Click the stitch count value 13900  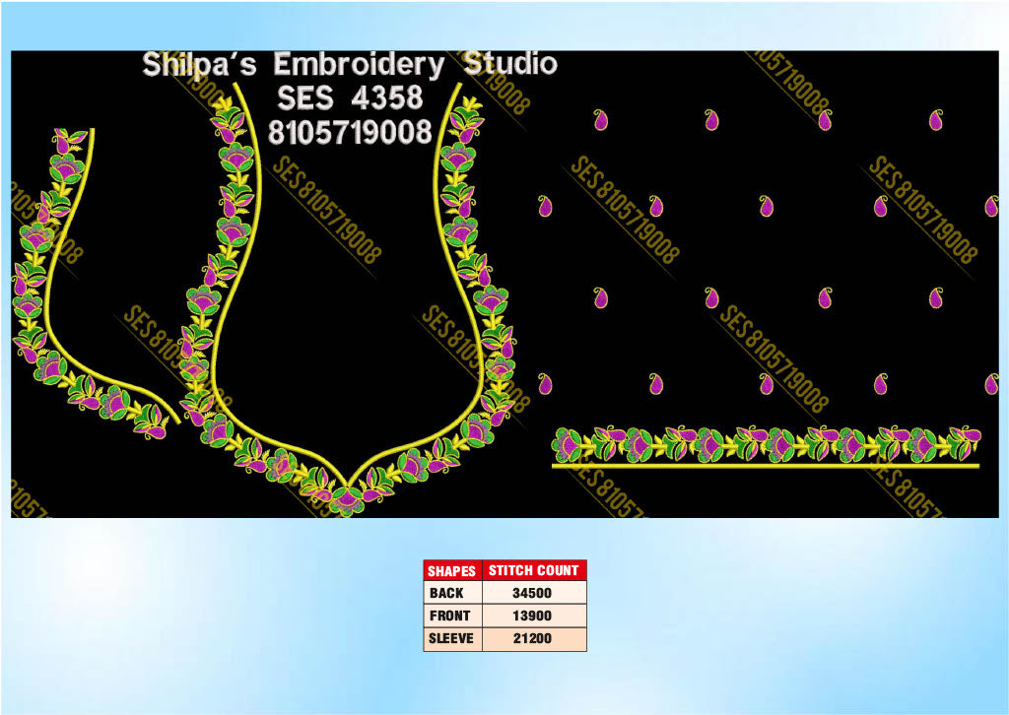532,616
